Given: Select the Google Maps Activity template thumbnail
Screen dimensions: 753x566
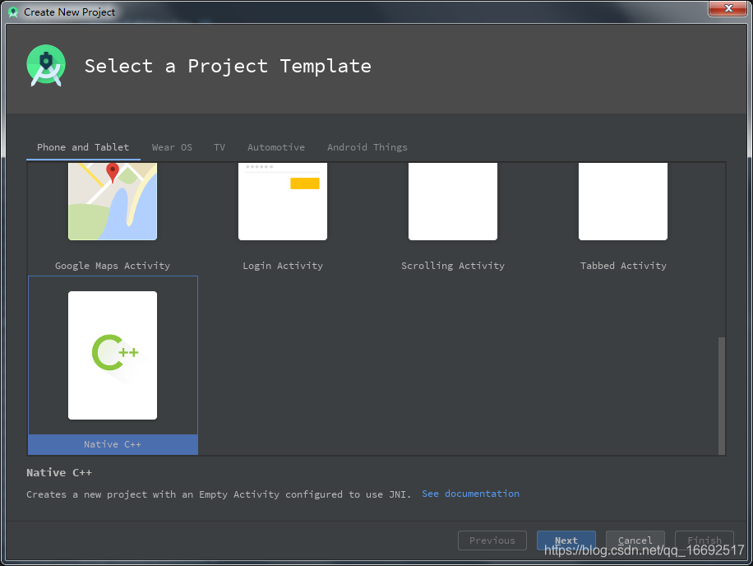Looking at the screenshot, I should coord(113,201).
